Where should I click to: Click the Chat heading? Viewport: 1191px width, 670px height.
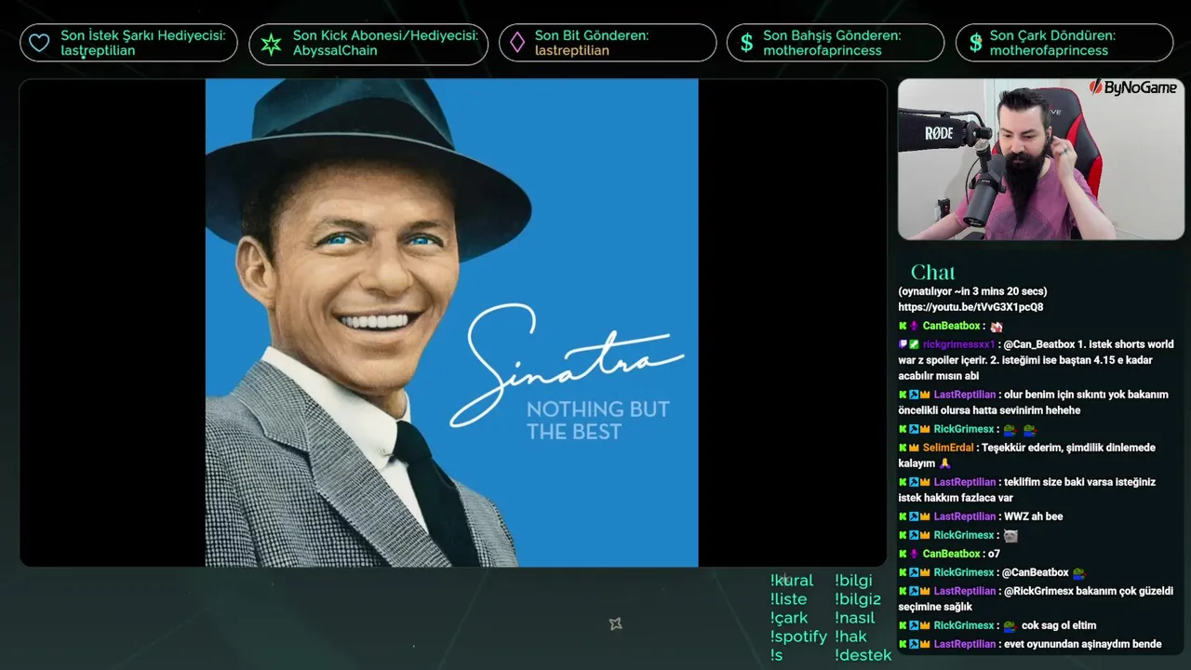point(932,272)
